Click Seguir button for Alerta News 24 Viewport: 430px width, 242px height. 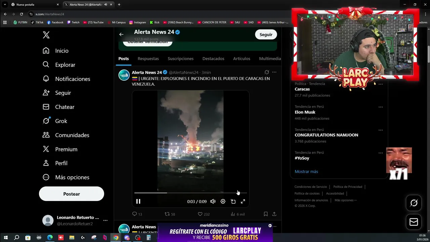(266, 35)
